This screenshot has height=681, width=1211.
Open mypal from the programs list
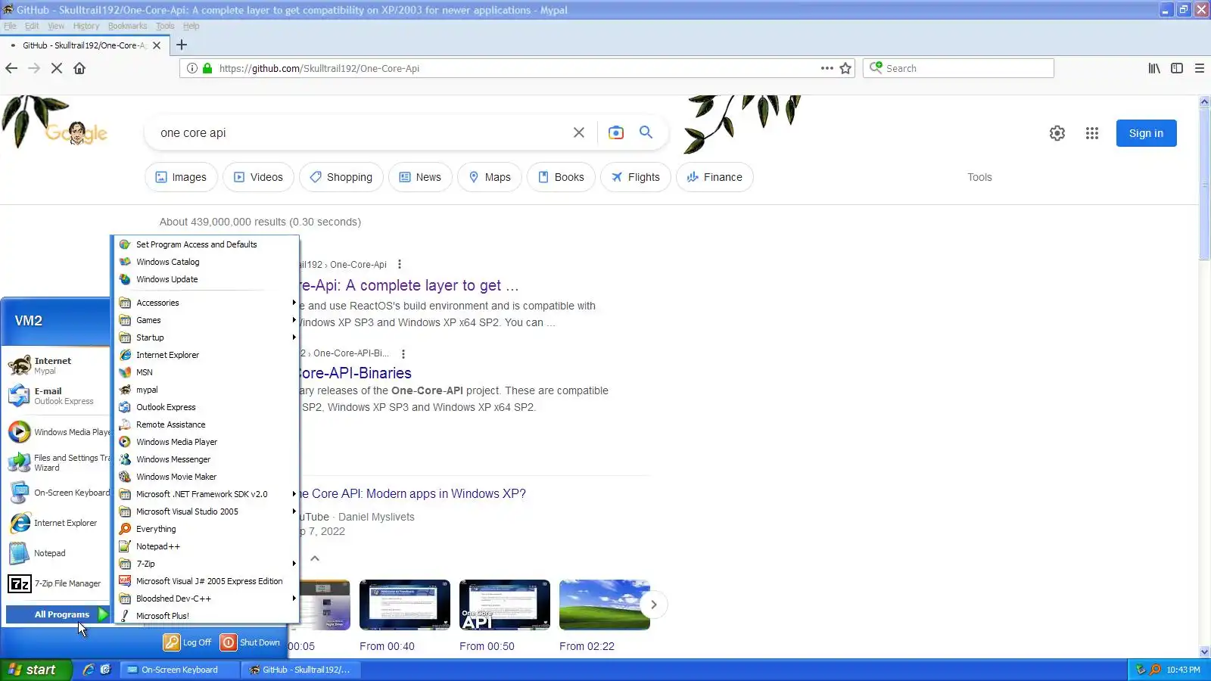click(x=206, y=390)
